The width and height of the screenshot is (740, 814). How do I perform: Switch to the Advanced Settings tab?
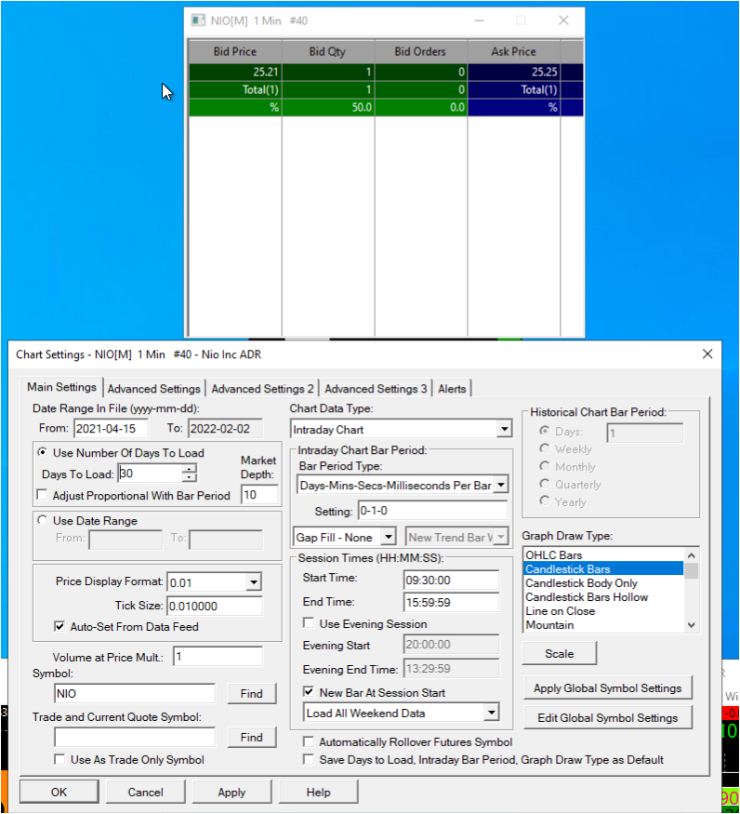[153, 389]
